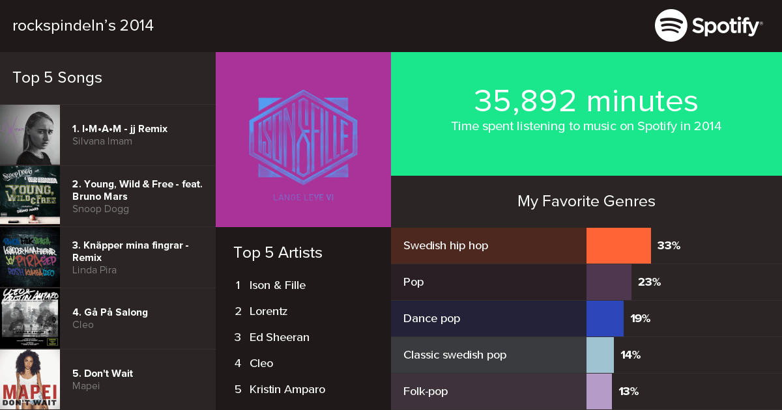Image resolution: width=782 pixels, height=410 pixels.
Task: Click the Spotify circle logo icon
Action: [671, 25]
